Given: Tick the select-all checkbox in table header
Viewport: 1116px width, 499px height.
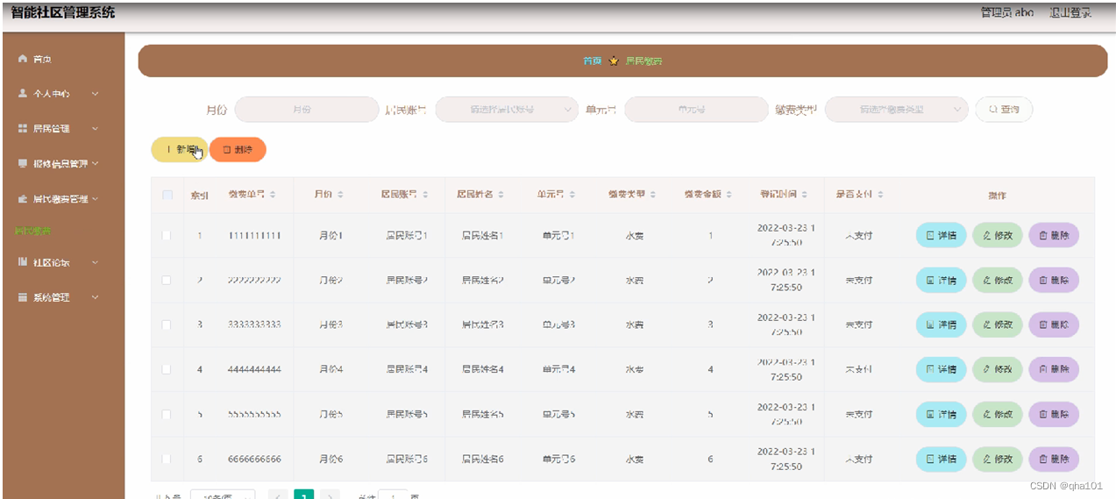Looking at the screenshot, I should coord(167,195).
